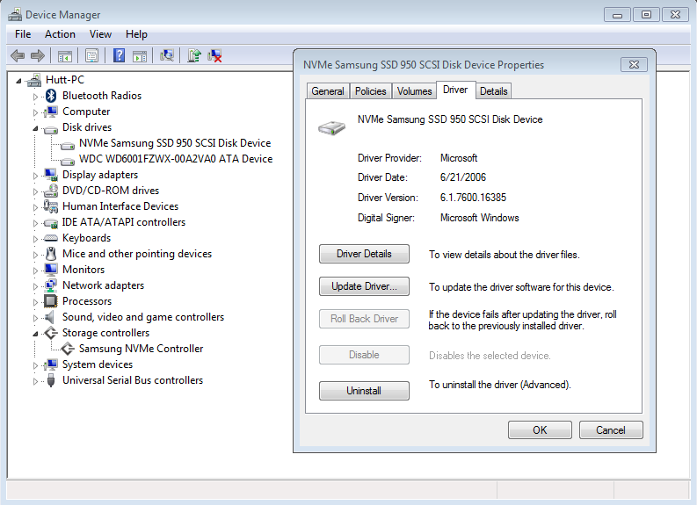
Task: Select the Processors tree label
Action: pyautogui.click(x=87, y=301)
